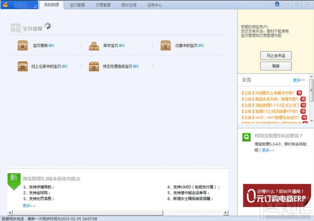
Task: Click the green 新 badge icon
Action: pyautogui.click(x=14, y=181)
